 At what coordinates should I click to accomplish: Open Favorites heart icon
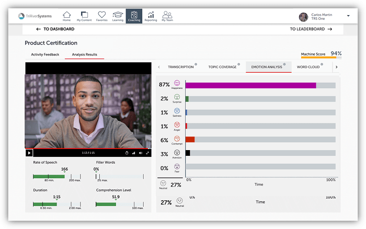coord(101,16)
